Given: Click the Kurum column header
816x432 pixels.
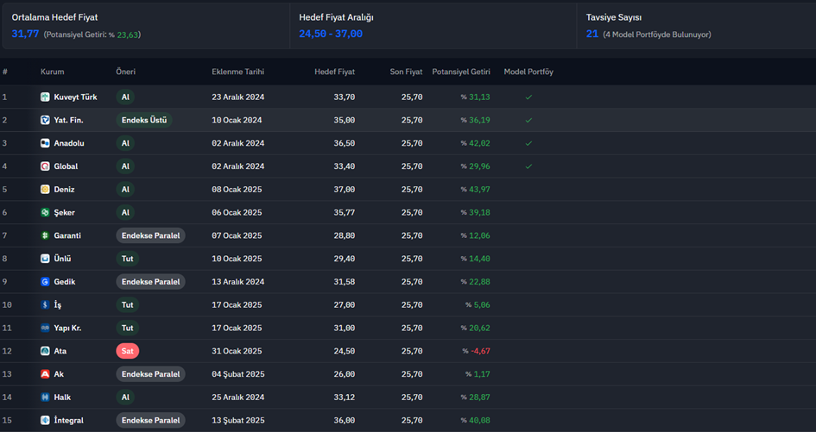Looking at the screenshot, I should pyautogui.click(x=53, y=72).
